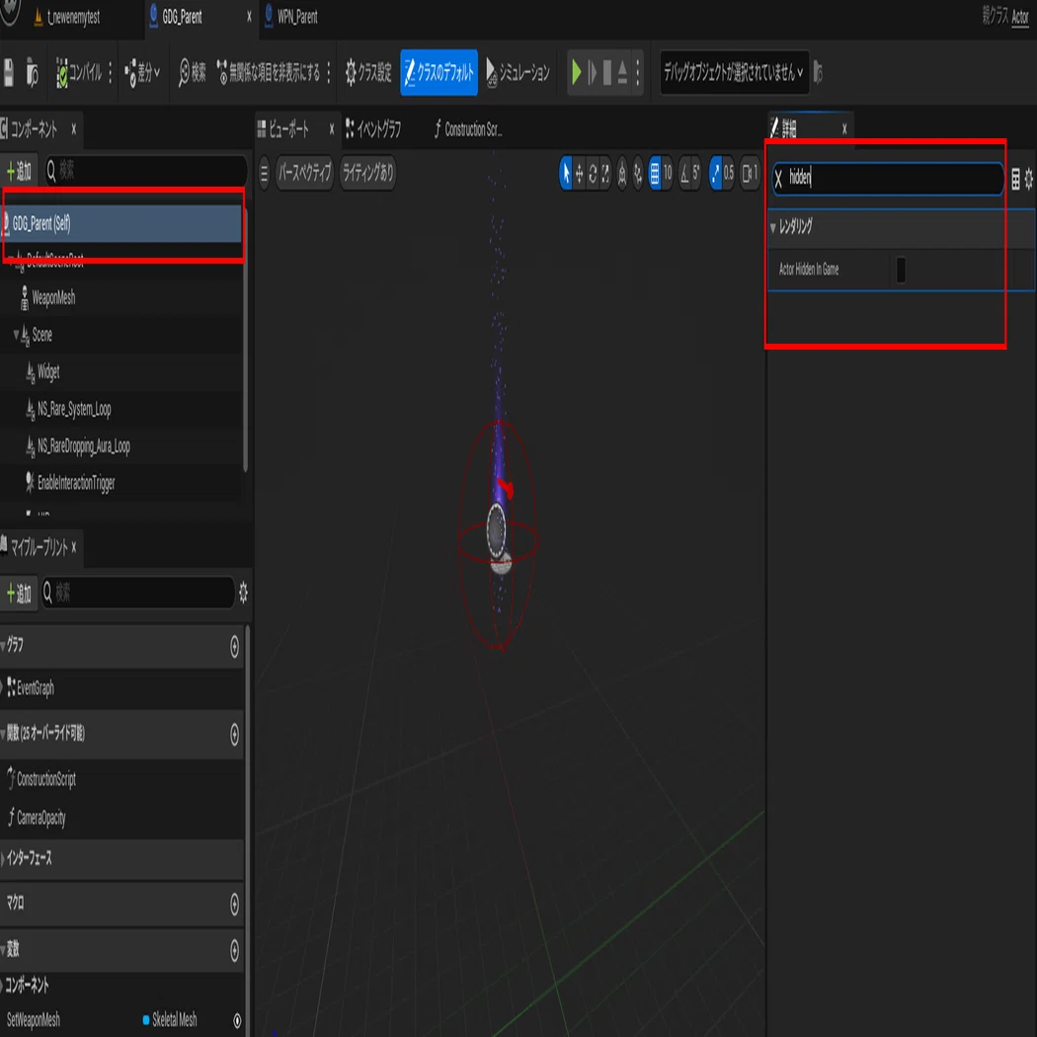The width and height of the screenshot is (1037, 1037).
Task: Click the 検索 (Find) toolbar button
Action: (193, 72)
